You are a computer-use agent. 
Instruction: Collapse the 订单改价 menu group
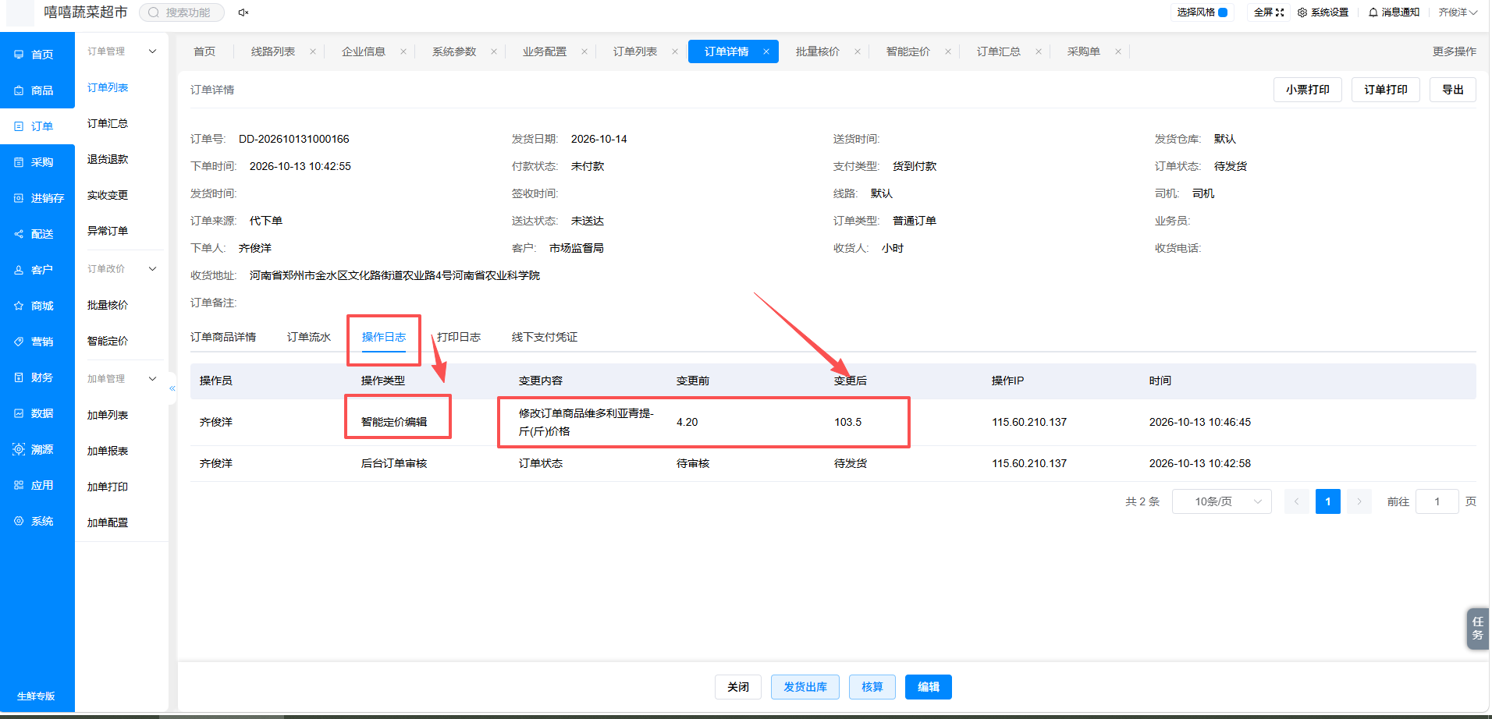[x=152, y=269]
